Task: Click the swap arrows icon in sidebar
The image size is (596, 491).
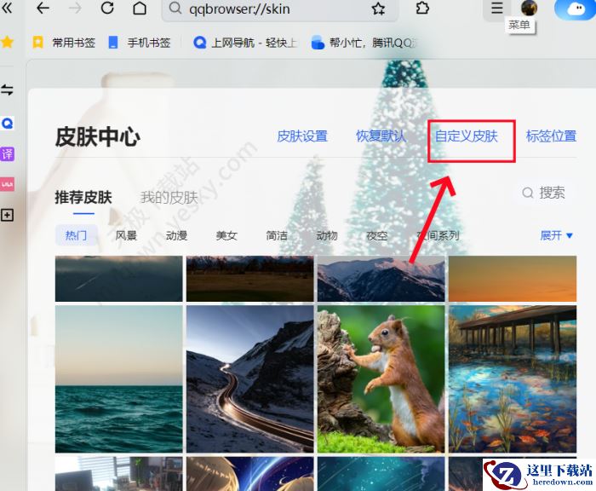Action: point(7,90)
